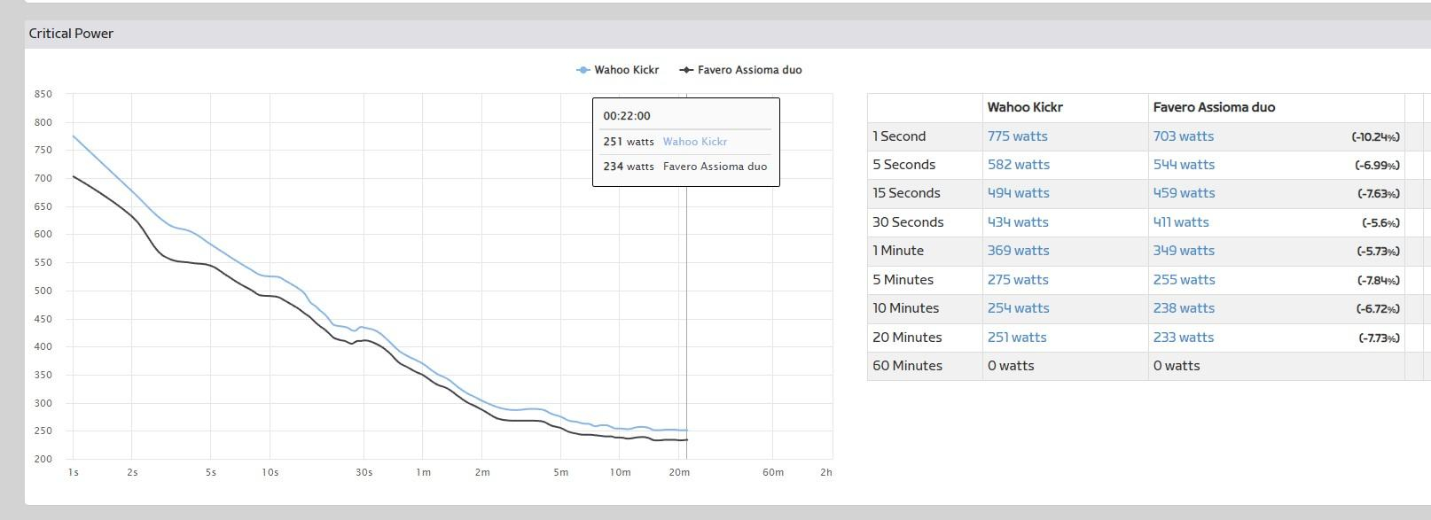Toggle Favero Assioma duo series in legend

click(x=740, y=70)
